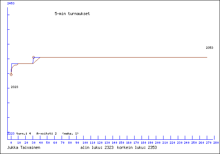Image resolution: width=220 pixels, height=154 pixels.
Task: Click x-axis tick label 0
Action: [11, 143]
